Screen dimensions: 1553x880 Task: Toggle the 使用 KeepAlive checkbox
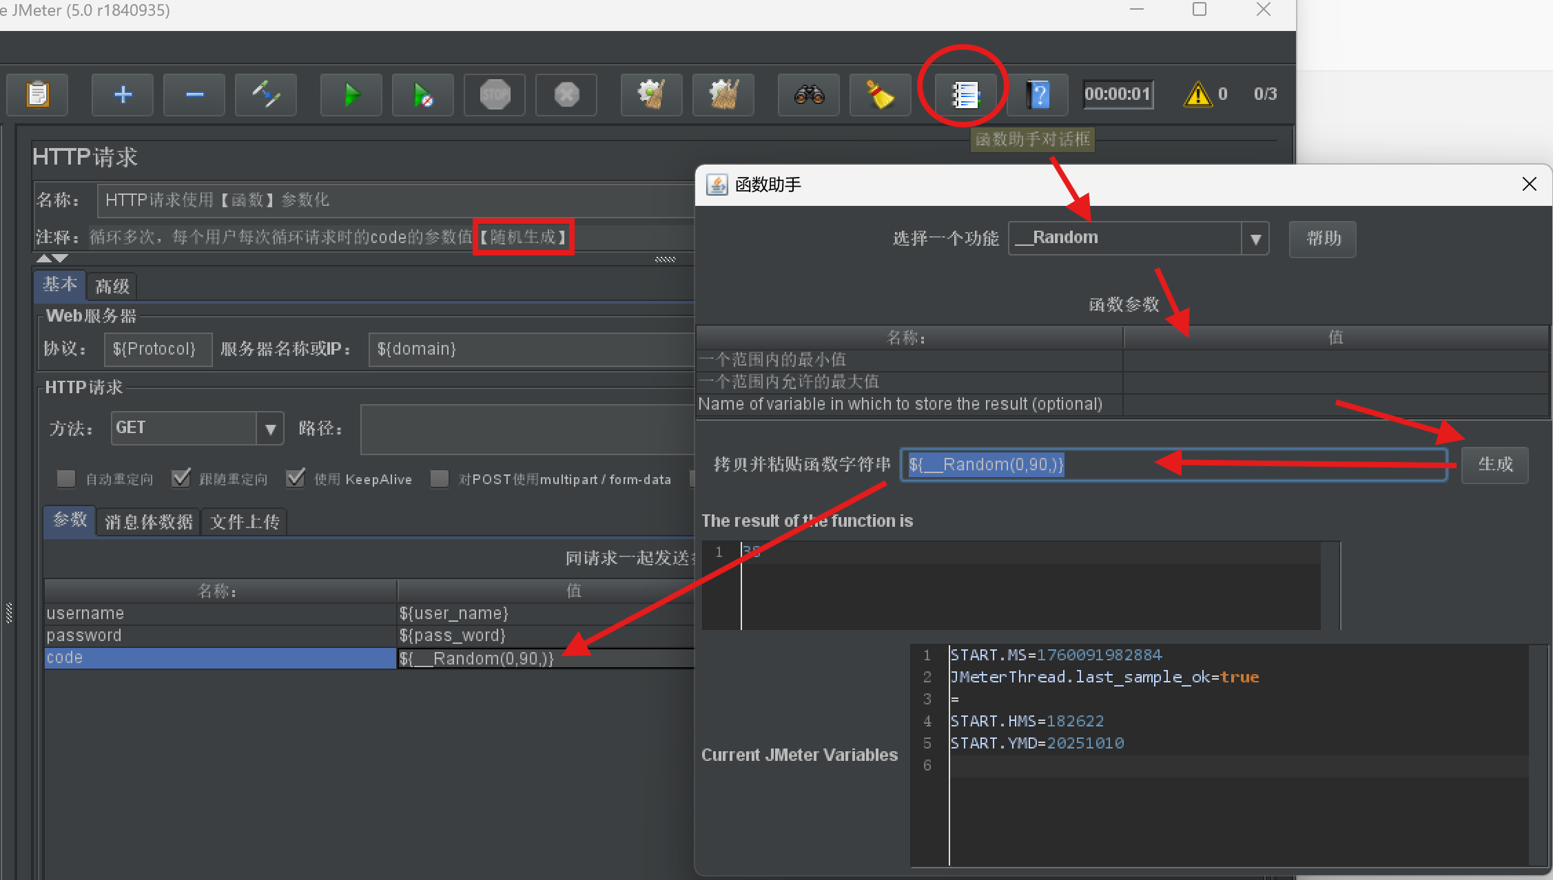[x=296, y=479]
